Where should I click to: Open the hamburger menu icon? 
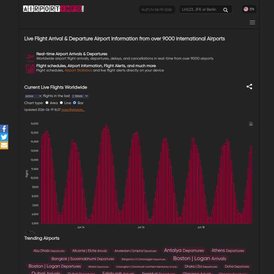tap(252, 22)
